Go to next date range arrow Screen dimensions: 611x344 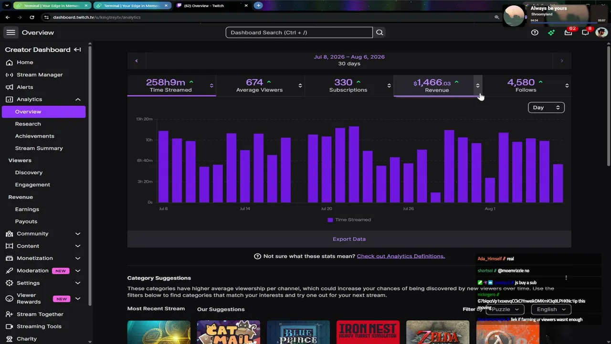tap(562, 61)
